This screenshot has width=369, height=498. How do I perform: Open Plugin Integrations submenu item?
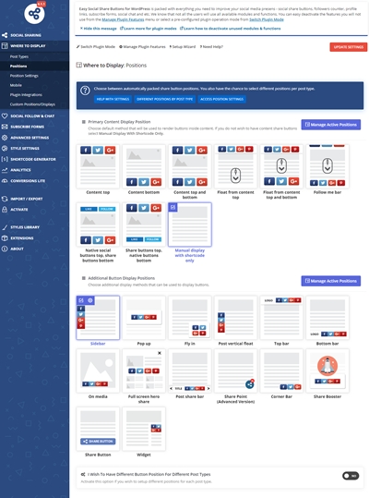(x=26, y=94)
